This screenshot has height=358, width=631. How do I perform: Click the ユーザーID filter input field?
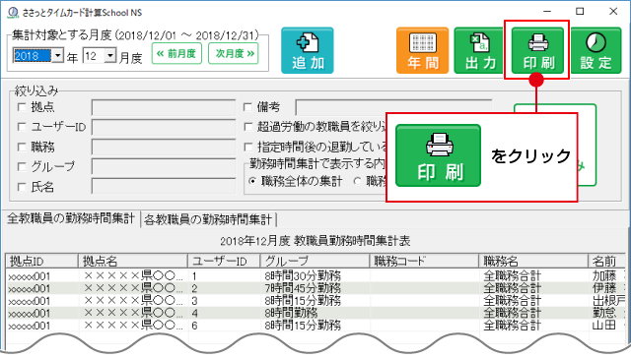(x=164, y=127)
